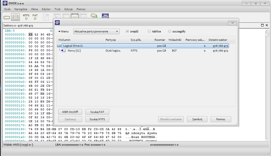The width and height of the screenshot is (271, 156).
Task: Select the hex editor view toolbar icon
Action: pyautogui.click(x=75, y=16)
